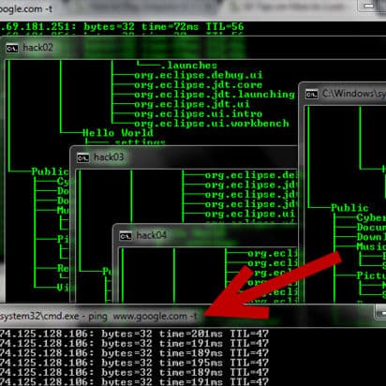Click org.eclipse.ui.workbench in hack02 tree
Image resolution: width=386 pixels, height=386 pixels.
click(212, 124)
